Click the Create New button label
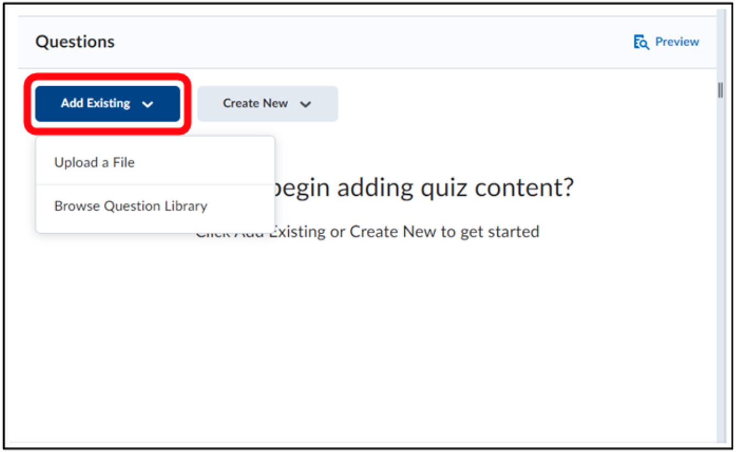 click(x=255, y=103)
